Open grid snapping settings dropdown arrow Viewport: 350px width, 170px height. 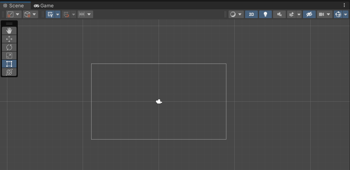coord(74,14)
